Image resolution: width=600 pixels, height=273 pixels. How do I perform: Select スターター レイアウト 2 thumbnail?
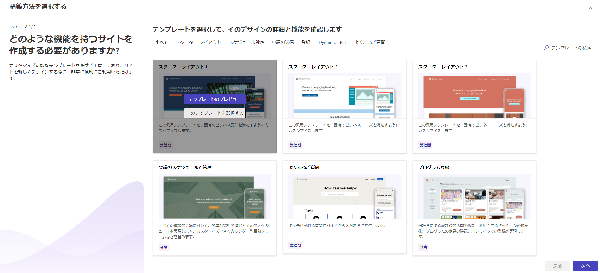click(x=344, y=96)
